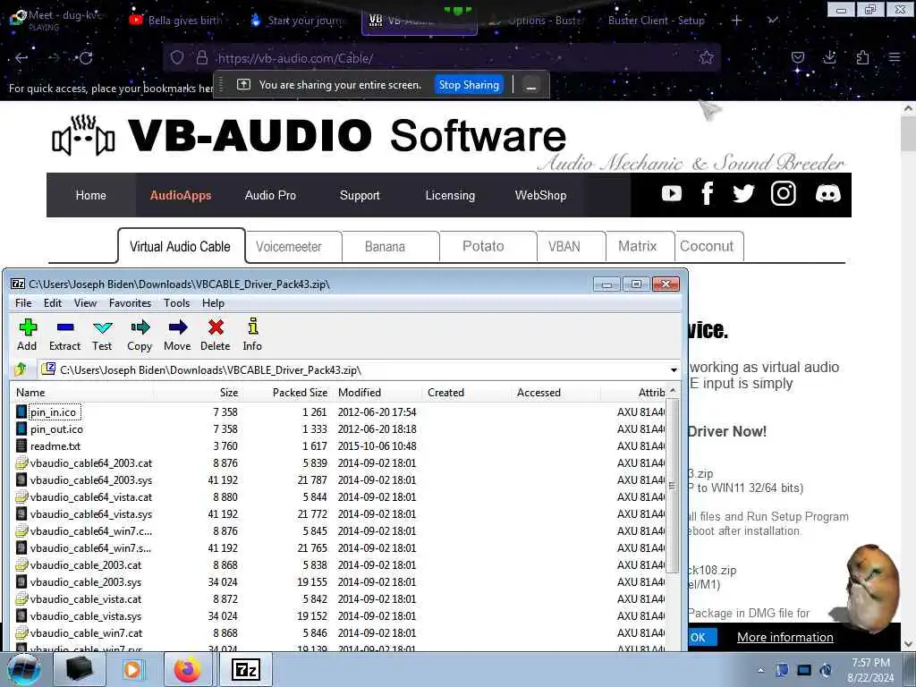The height and width of the screenshot is (687, 916).
Task: Click Stop Sharing button
Action: click(x=469, y=85)
